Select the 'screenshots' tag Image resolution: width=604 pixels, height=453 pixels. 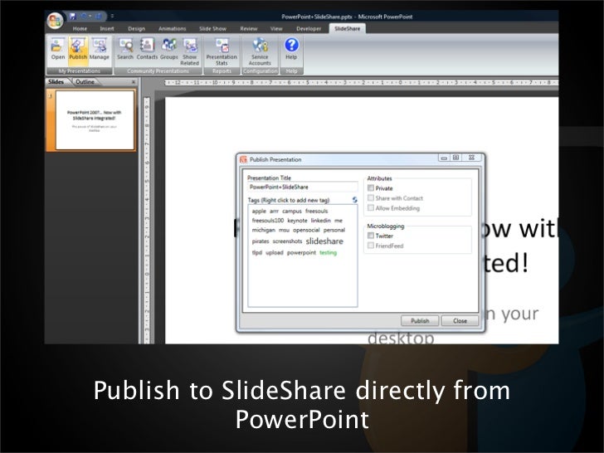[287, 241]
